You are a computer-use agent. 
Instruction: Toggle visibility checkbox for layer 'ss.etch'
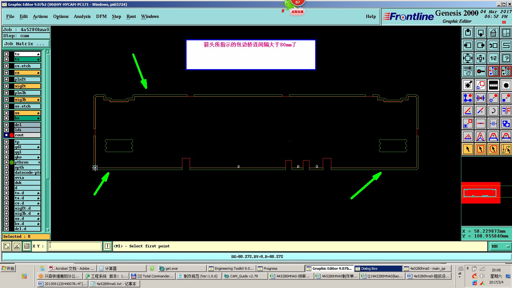pyautogui.click(x=6, y=106)
